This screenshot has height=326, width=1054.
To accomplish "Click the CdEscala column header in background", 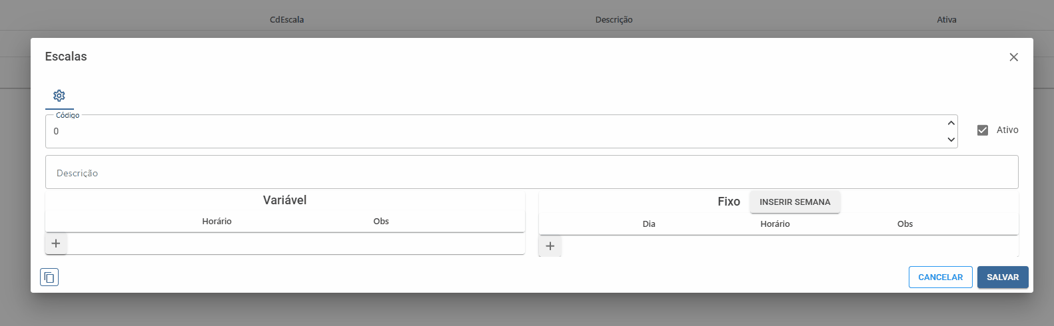I will (x=286, y=20).
